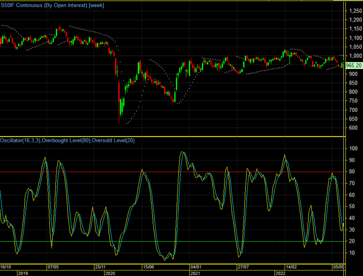Click the 1,100 price axis label
Image resolution: width=363 pixels, height=276 pixels.
point(355,38)
